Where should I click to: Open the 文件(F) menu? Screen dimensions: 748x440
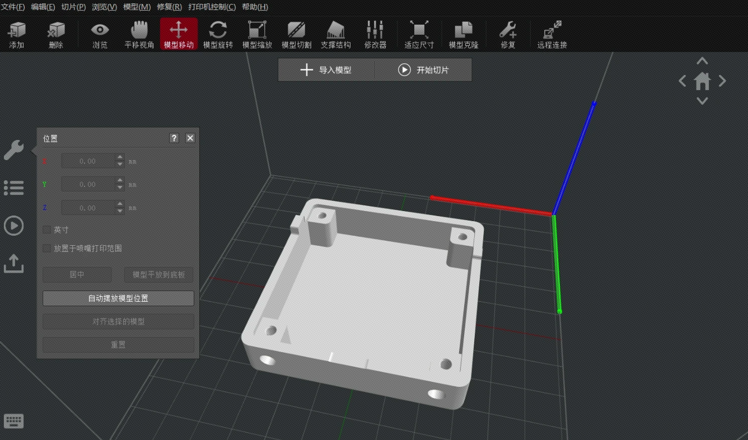(13, 7)
